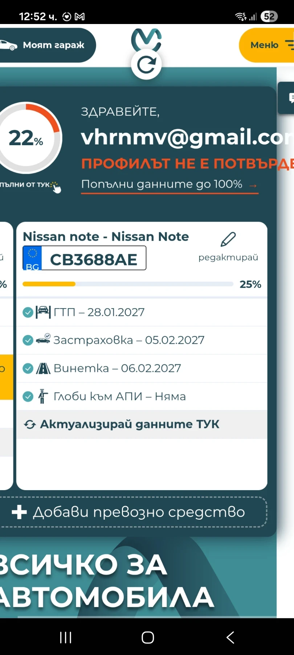Tap the Android home button

148,638
